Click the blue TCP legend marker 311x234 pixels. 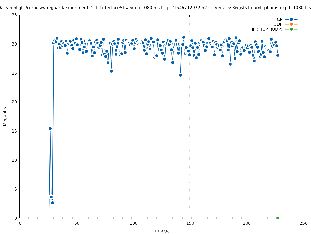pyautogui.click(x=291, y=19)
